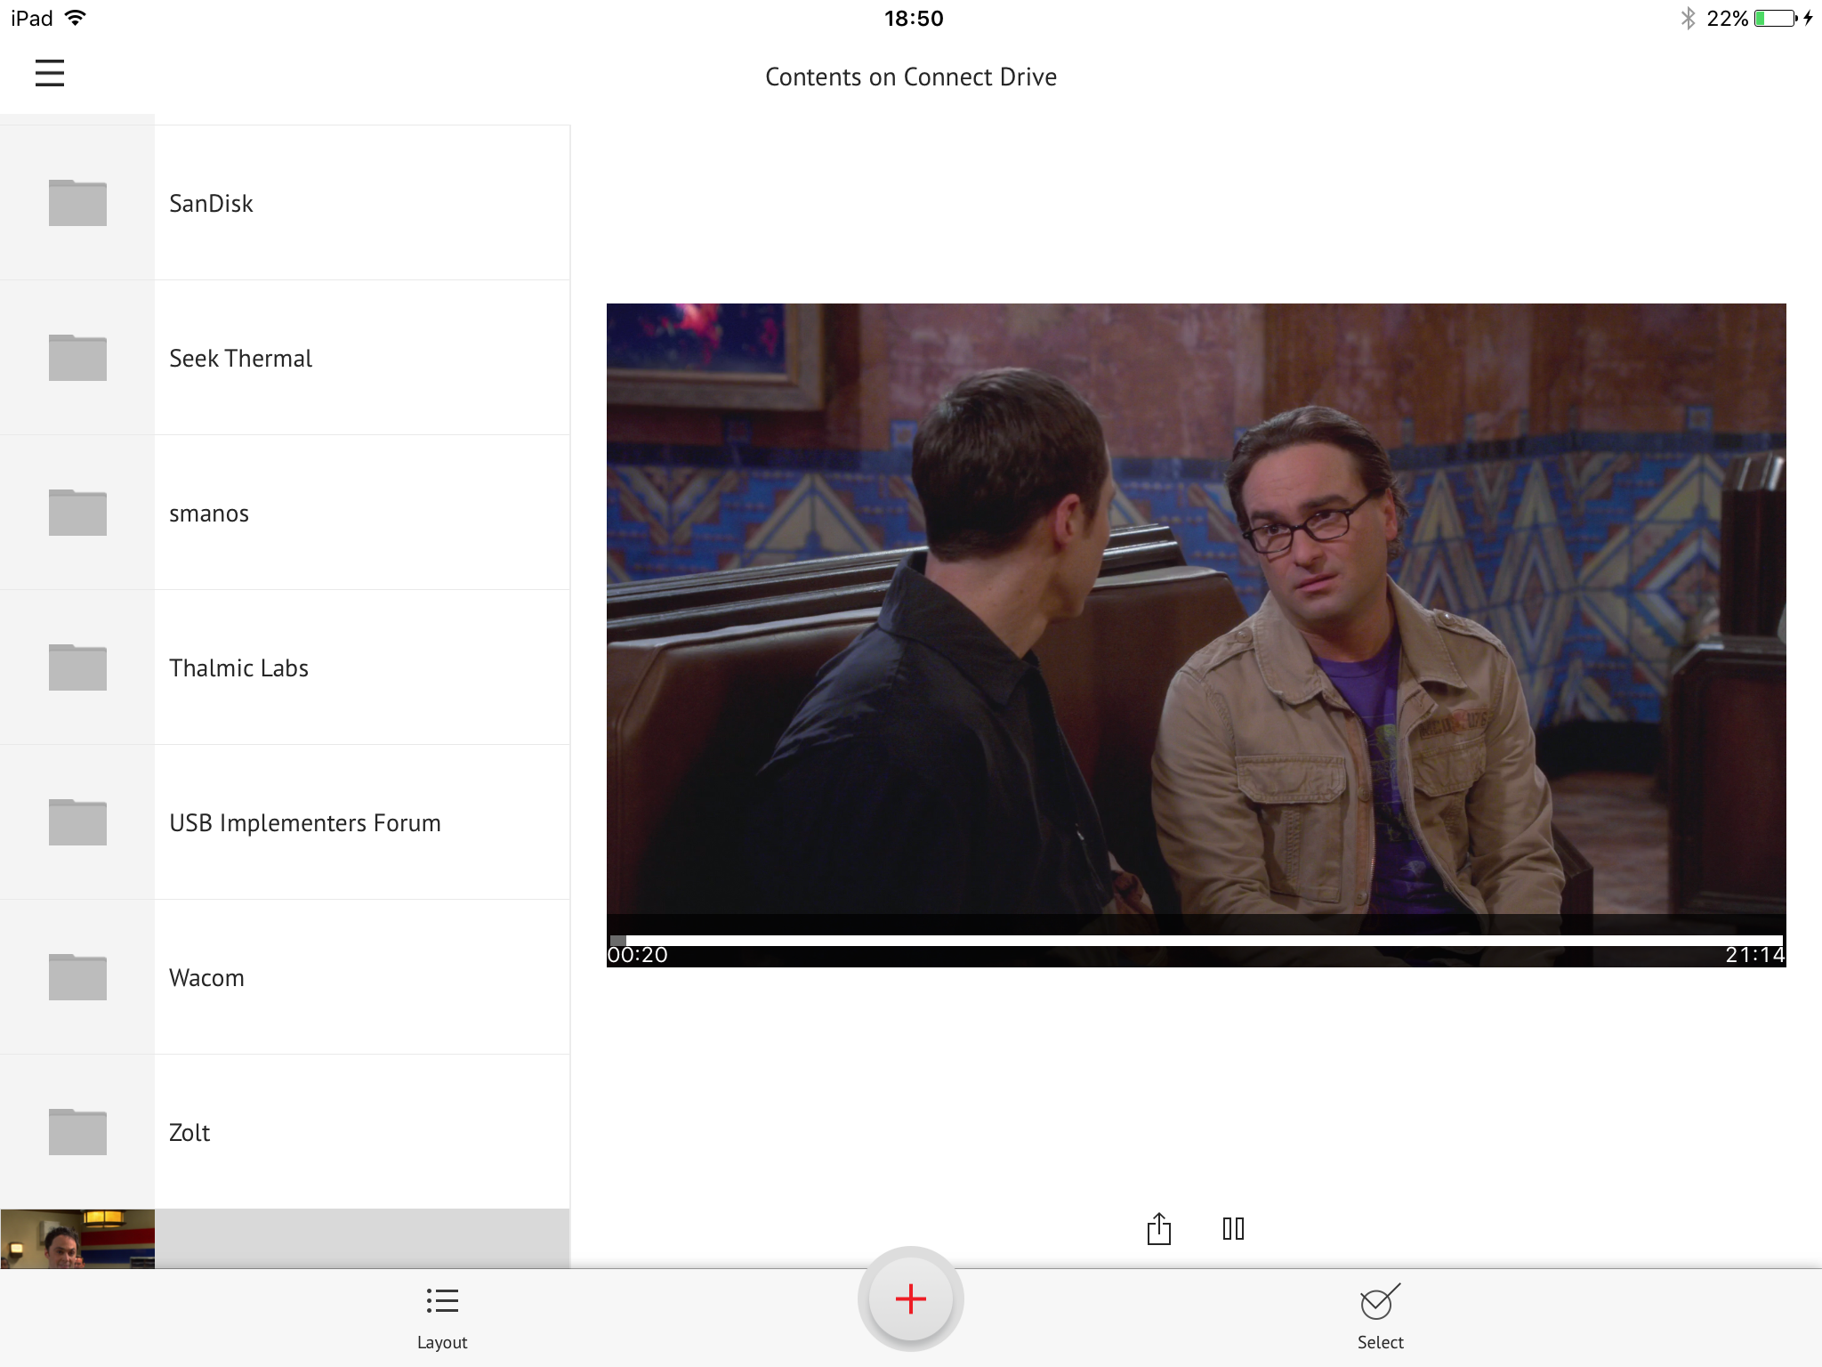Screen dimensions: 1822x1367
Task: Switch the list Layout
Action: pos(442,1319)
